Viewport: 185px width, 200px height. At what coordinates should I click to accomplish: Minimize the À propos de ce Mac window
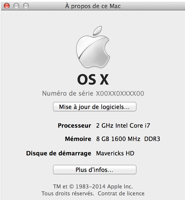16,6
